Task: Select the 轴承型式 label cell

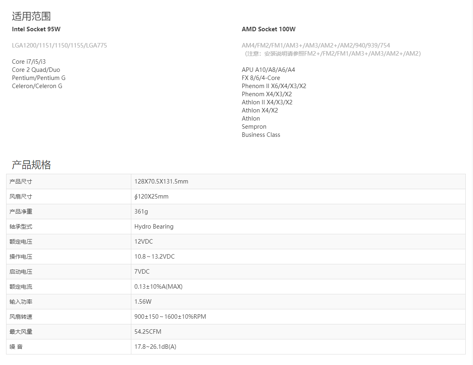Action: (69, 227)
